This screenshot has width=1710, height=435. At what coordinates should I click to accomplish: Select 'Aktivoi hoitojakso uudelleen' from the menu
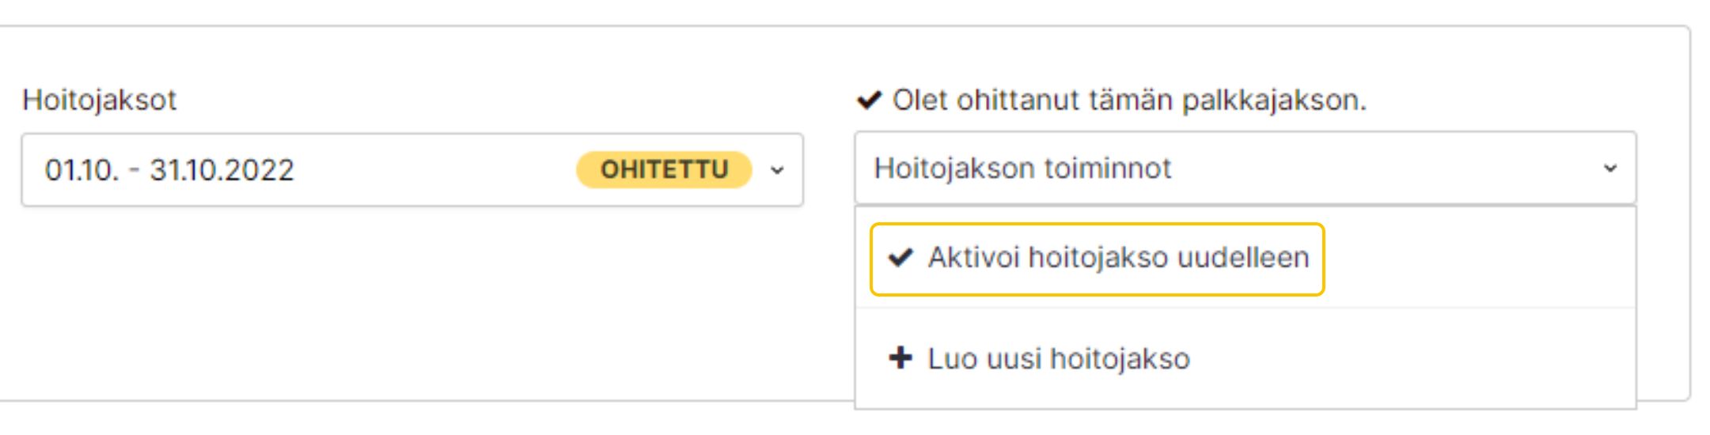tap(1097, 259)
